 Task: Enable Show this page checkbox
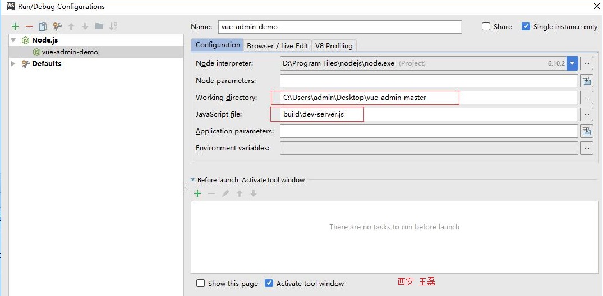pyautogui.click(x=201, y=284)
